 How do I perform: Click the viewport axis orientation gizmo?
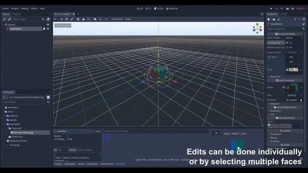(257, 28)
